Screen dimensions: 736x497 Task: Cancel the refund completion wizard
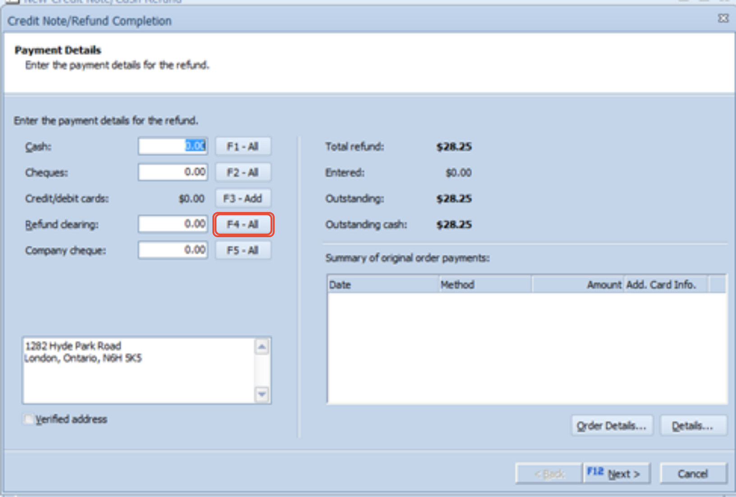(x=693, y=473)
